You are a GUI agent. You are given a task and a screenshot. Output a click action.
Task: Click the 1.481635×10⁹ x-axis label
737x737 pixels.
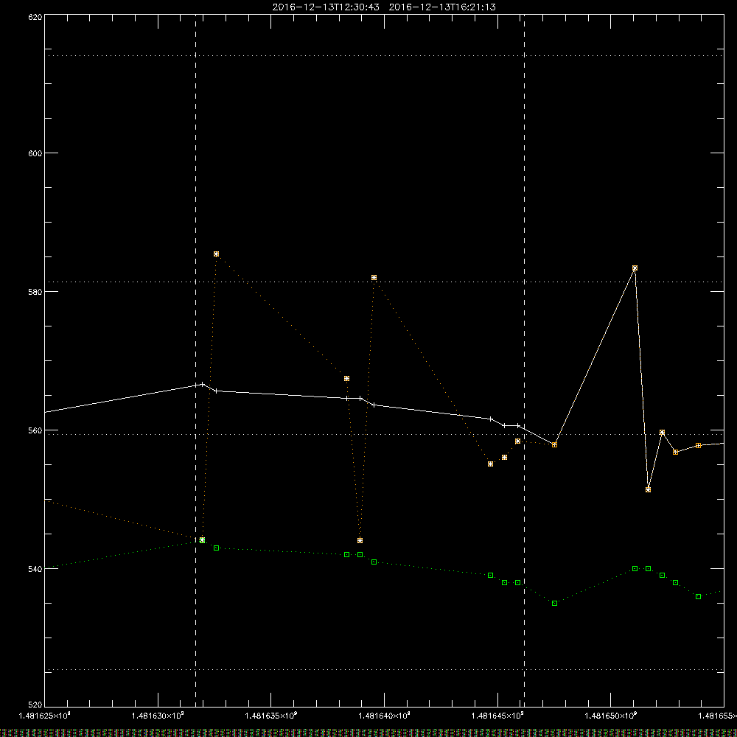coord(271,716)
